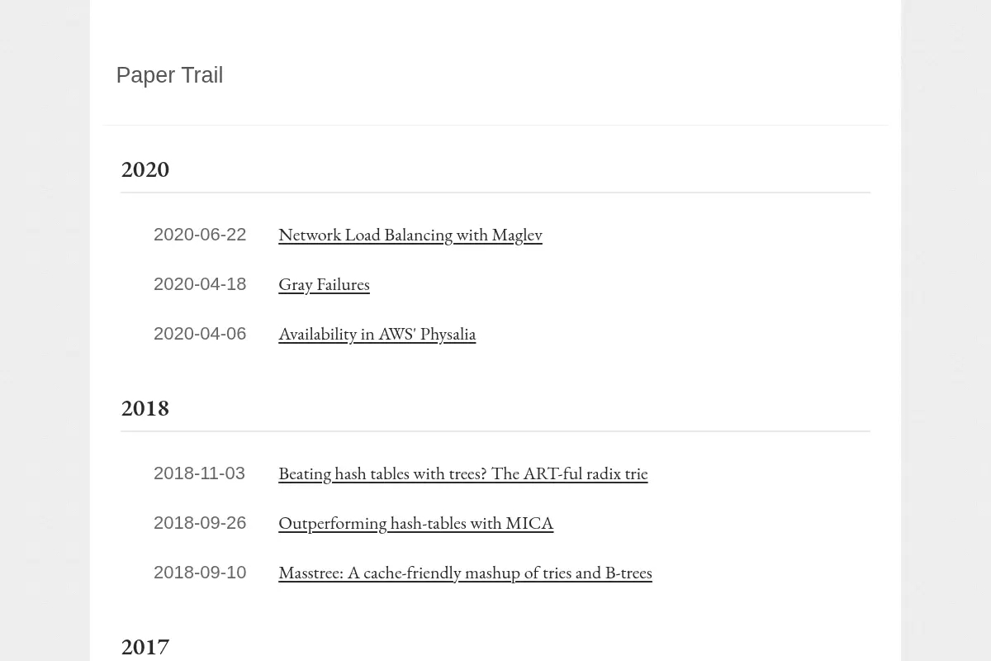Click the 2020-06-22 date label
991x661 pixels.
[x=200, y=235]
